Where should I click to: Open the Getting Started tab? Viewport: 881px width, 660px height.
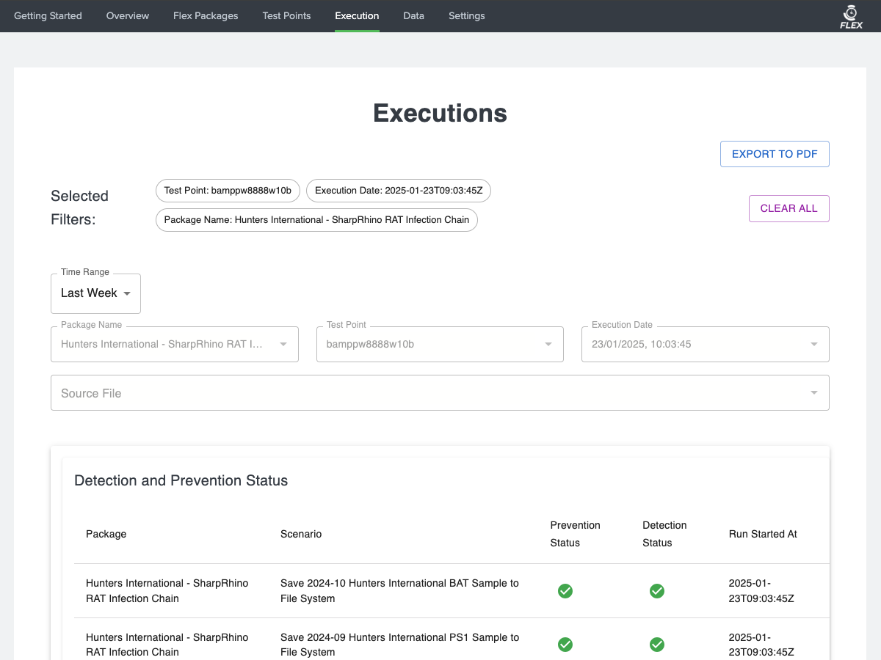pyautogui.click(x=48, y=15)
